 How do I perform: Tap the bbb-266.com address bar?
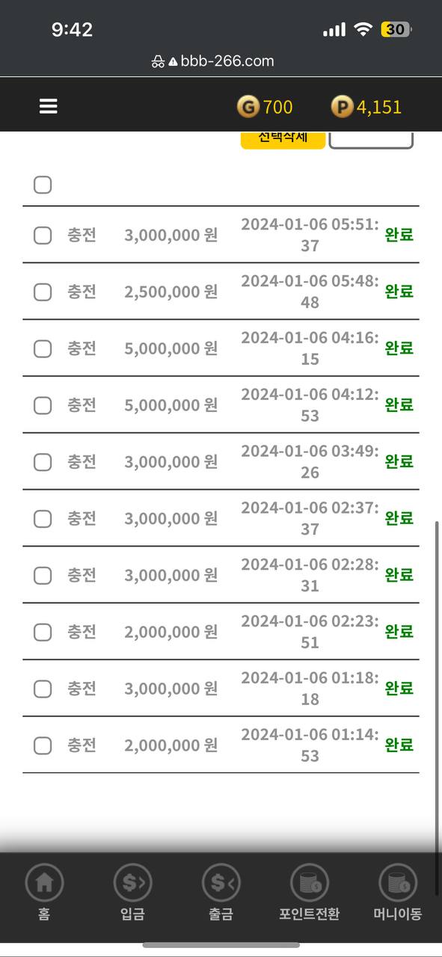[213, 61]
